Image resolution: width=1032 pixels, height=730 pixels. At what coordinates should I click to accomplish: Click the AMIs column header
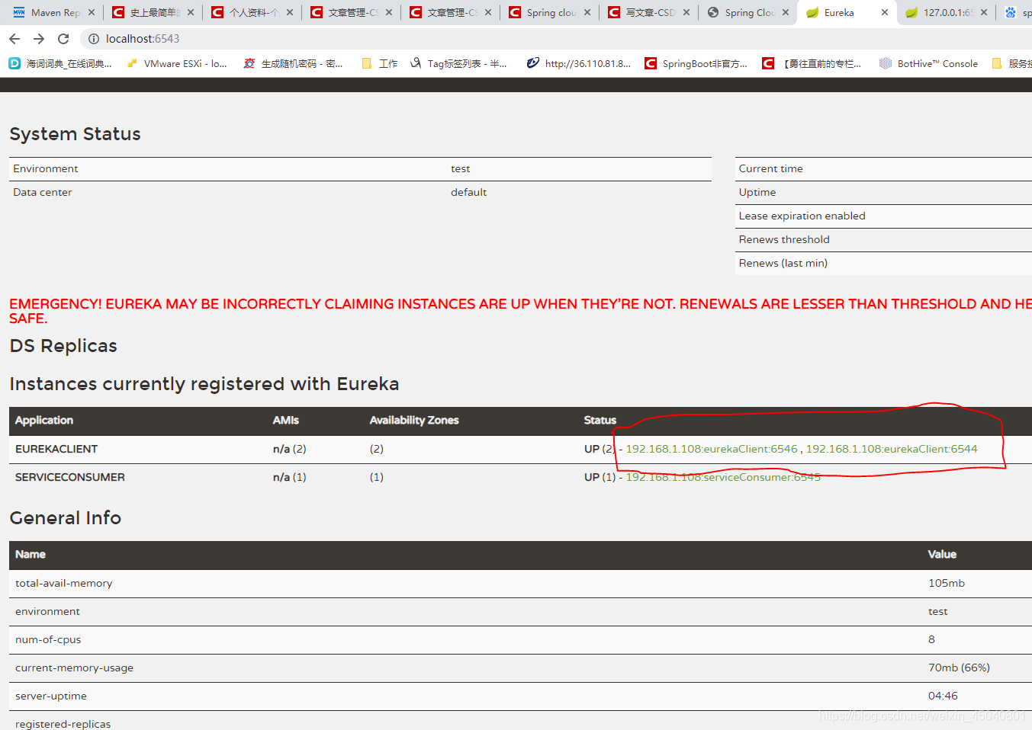coord(286,420)
